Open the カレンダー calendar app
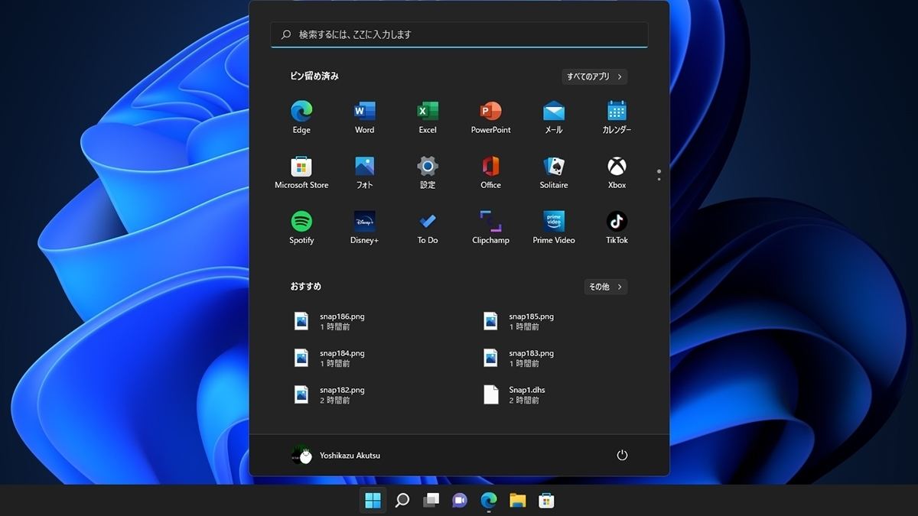The height and width of the screenshot is (516, 918). (617, 117)
